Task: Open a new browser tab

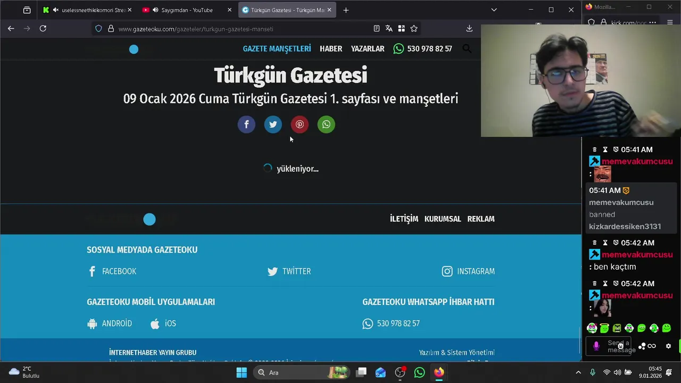Action: [x=346, y=10]
